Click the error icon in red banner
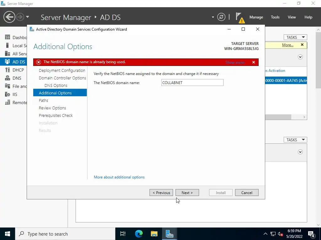 (39, 62)
